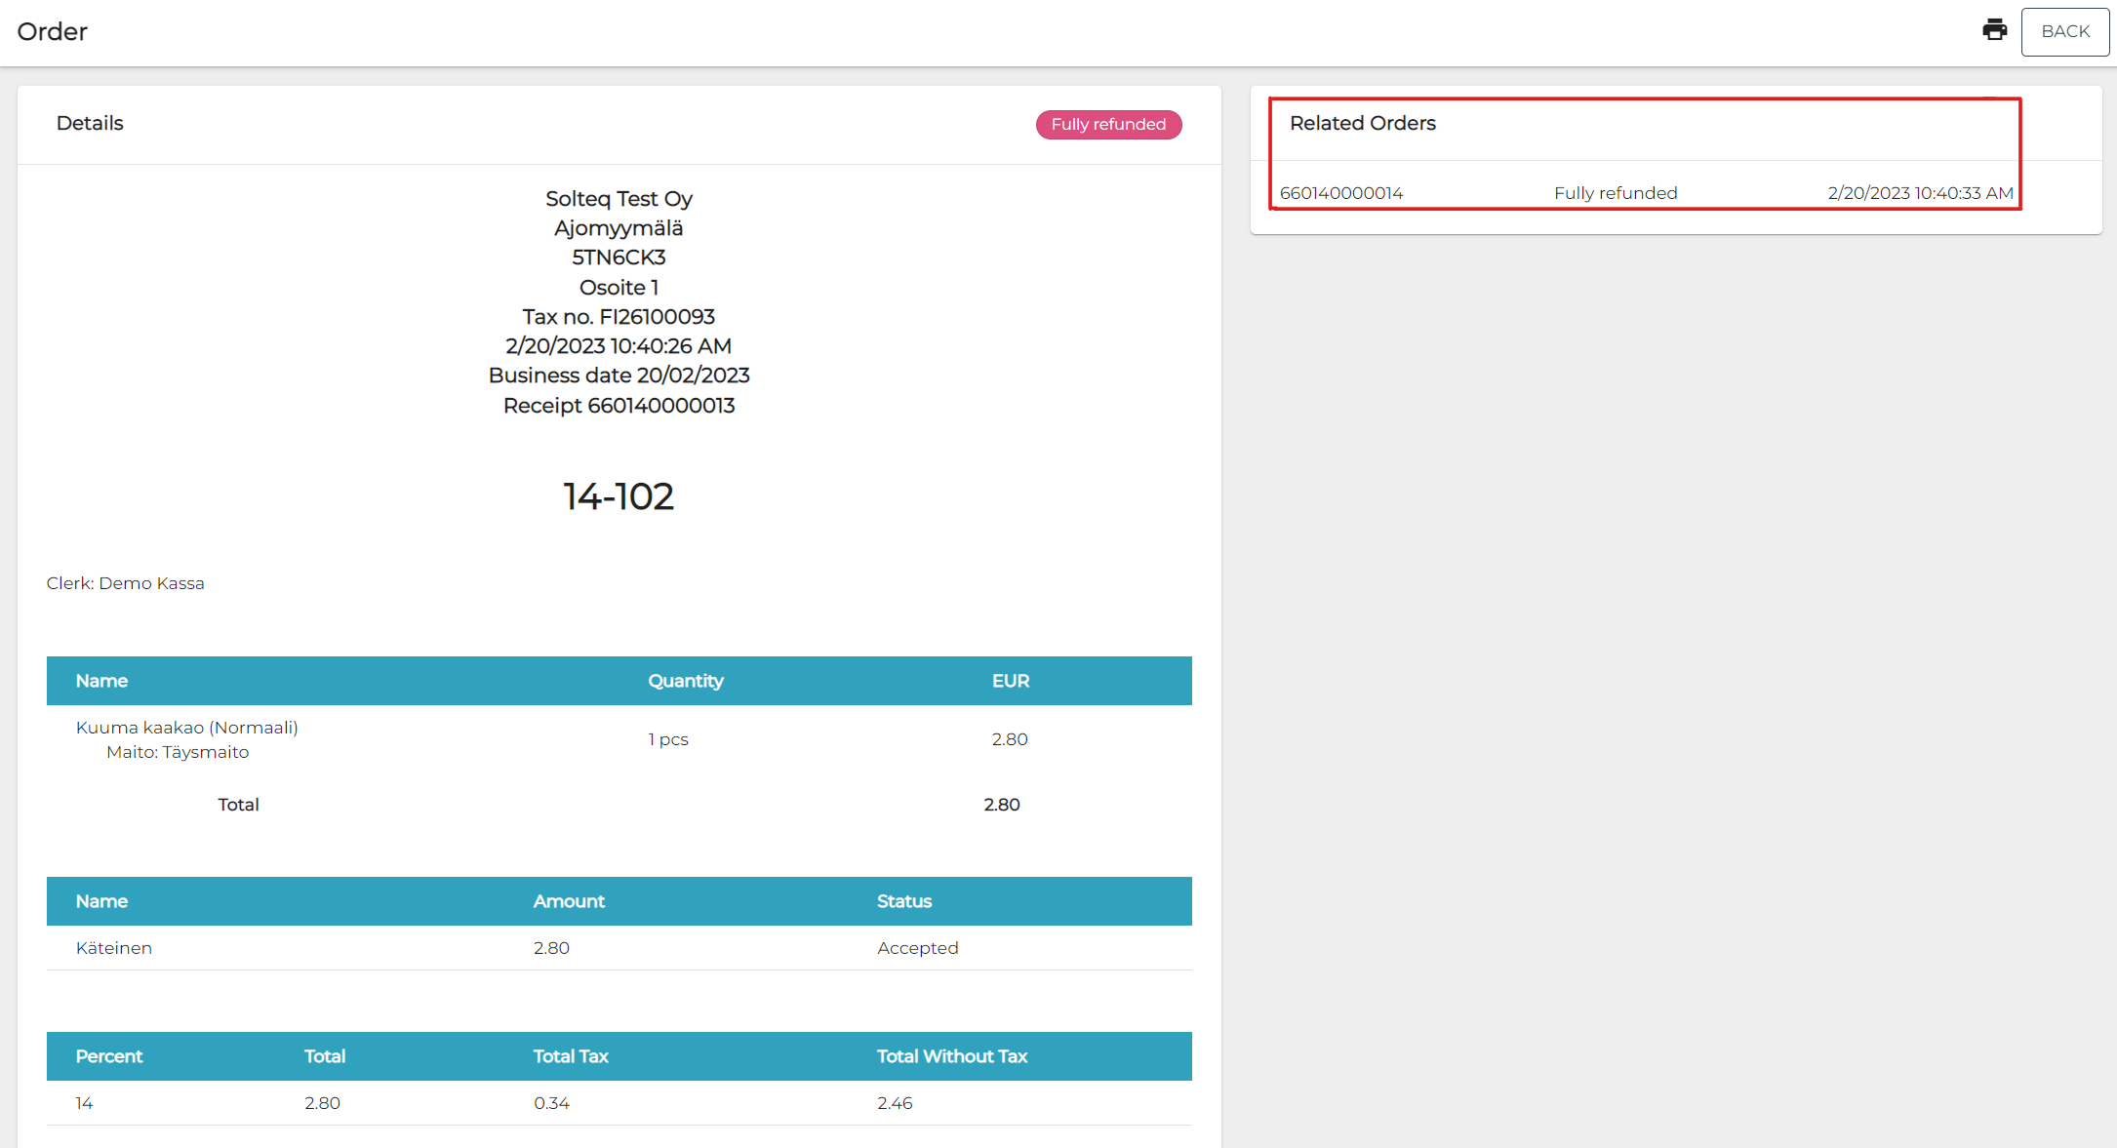The height and width of the screenshot is (1148, 2117).
Task: Click the Fully refunded status badge
Action: click(x=1108, y=125)
